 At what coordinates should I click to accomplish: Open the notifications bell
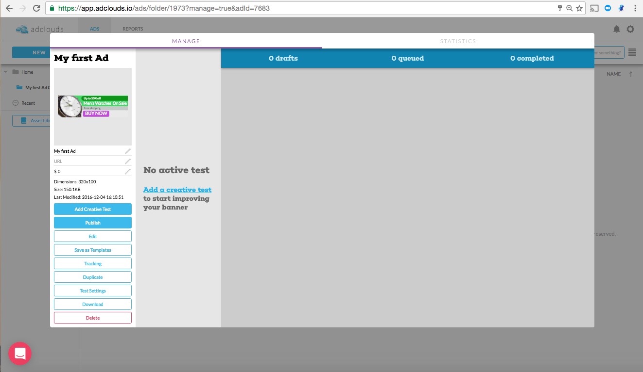(x=617, y=29)
